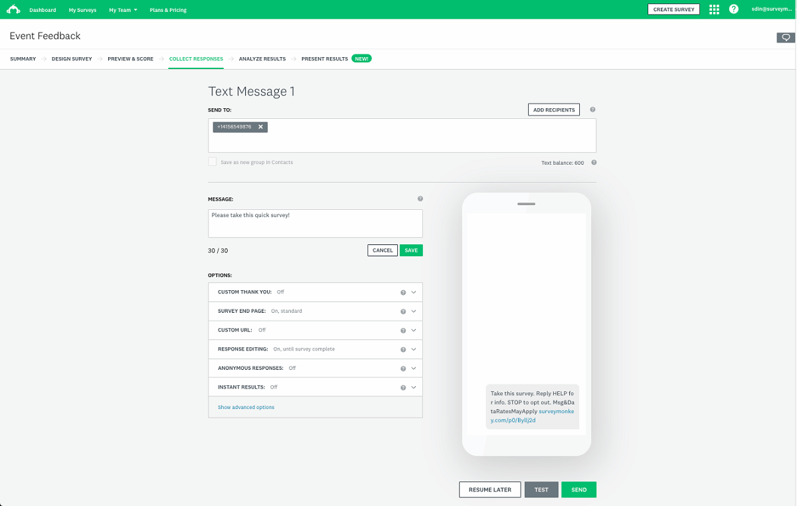Click inside the message text box
The image size is (797, 506).
[315, 223]
